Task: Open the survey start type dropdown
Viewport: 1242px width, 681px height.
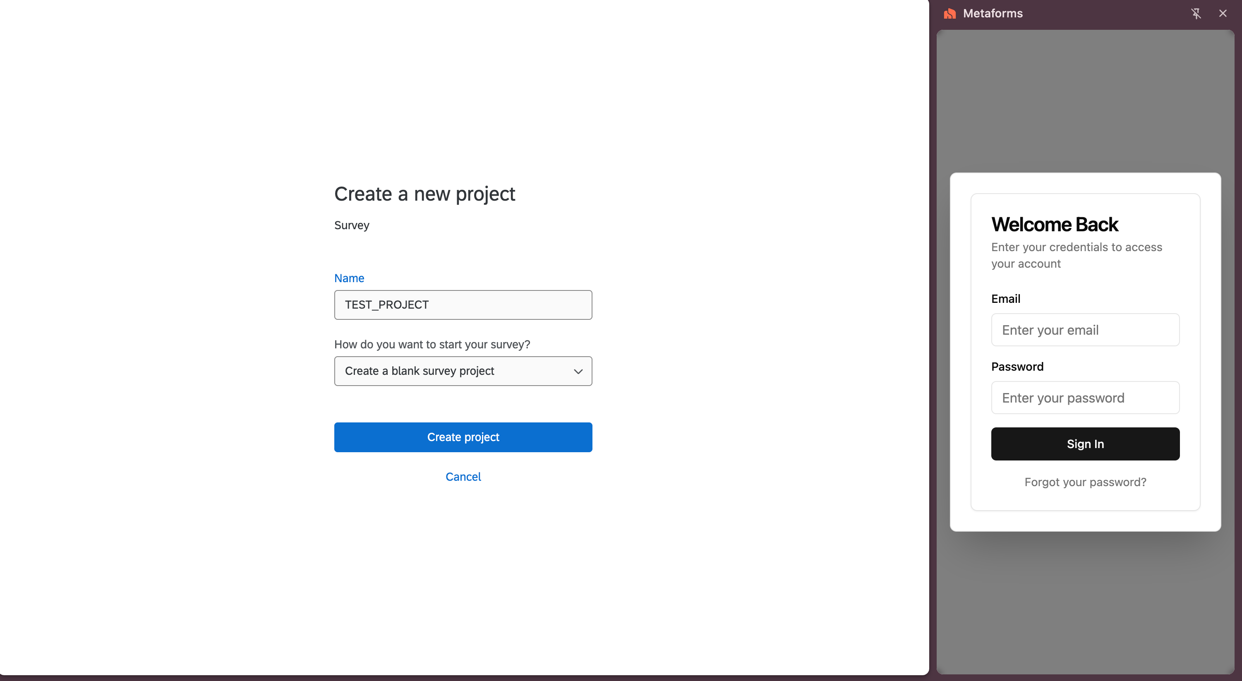Action: [463, 371]
